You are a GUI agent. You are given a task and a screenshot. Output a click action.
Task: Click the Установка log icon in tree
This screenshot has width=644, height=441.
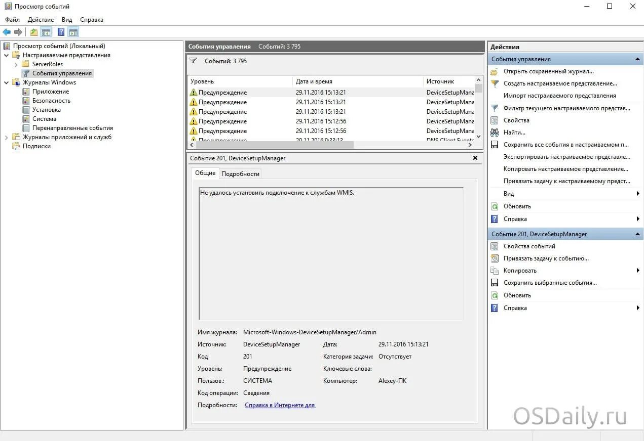tap(26, 110)
